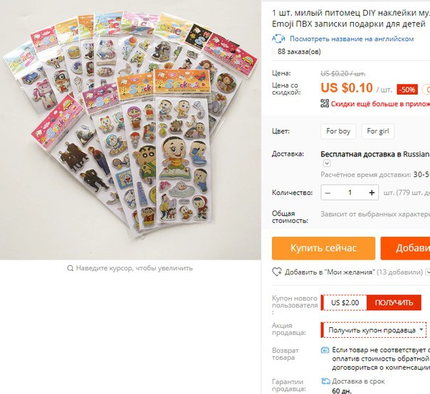Click the return policy icon
Viewport: 430px width, 394px height.
pos(325,350)
